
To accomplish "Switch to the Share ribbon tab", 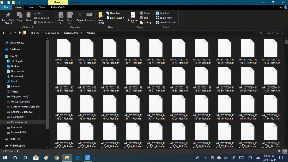I will tap(30, 7).
